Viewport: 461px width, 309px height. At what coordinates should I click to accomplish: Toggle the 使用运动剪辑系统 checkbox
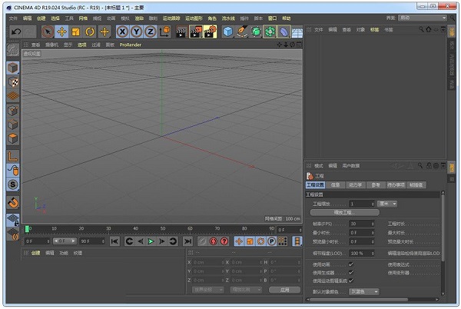point(351,281)
